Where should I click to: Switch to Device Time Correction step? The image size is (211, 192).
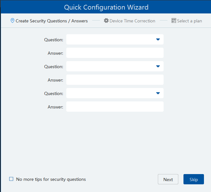[x=132, y=21]
